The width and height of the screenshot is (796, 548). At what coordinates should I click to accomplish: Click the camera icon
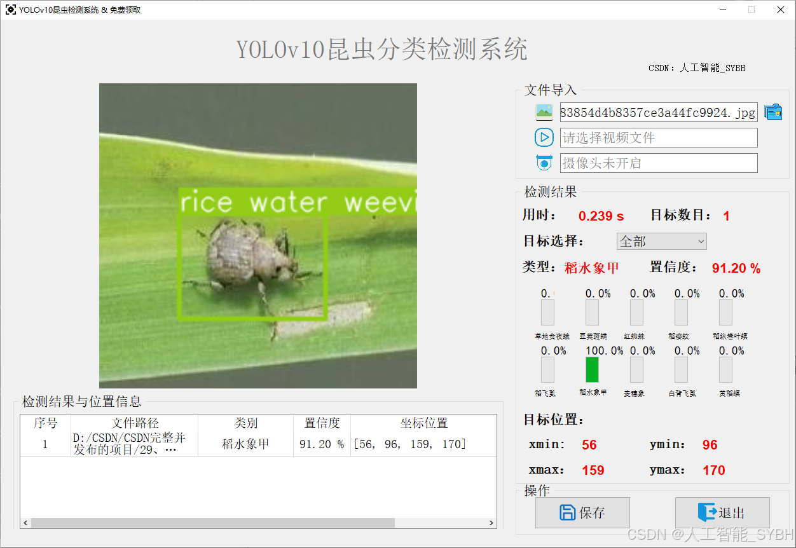point(544,163)
